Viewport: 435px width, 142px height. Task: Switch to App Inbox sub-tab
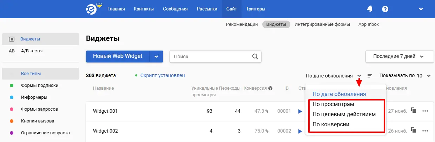(x=369, y=24)
